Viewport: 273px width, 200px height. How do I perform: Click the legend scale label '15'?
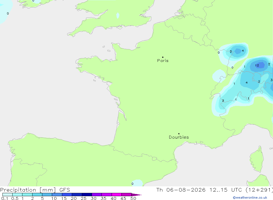64,198
